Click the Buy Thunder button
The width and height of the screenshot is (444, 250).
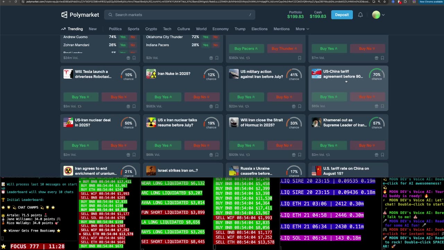[x=284, y=49]
